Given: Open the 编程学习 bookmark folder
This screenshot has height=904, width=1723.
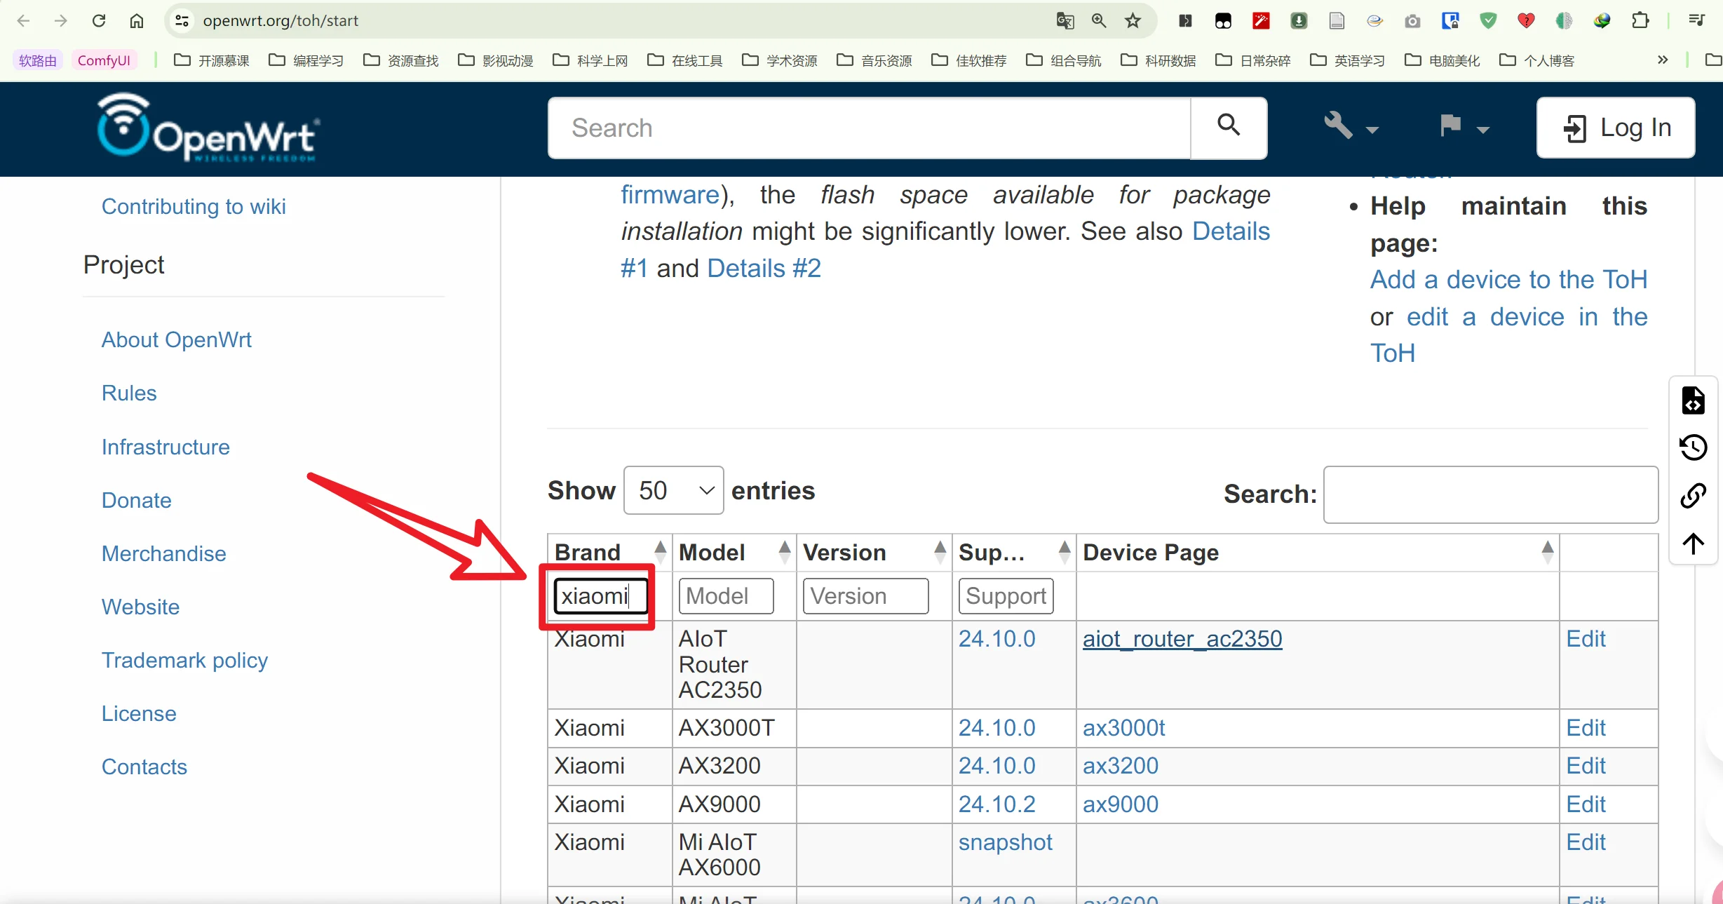Looking at the screenshot, I should pos(306,60).
